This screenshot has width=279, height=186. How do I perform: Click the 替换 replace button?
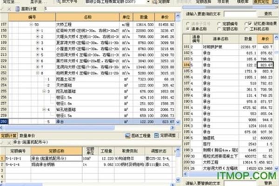pyautogui.click(x=268, y=183)
